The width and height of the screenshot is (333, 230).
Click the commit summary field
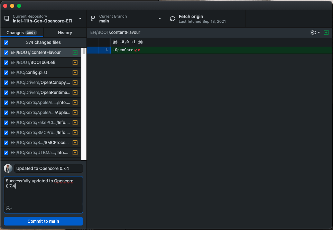48,169
